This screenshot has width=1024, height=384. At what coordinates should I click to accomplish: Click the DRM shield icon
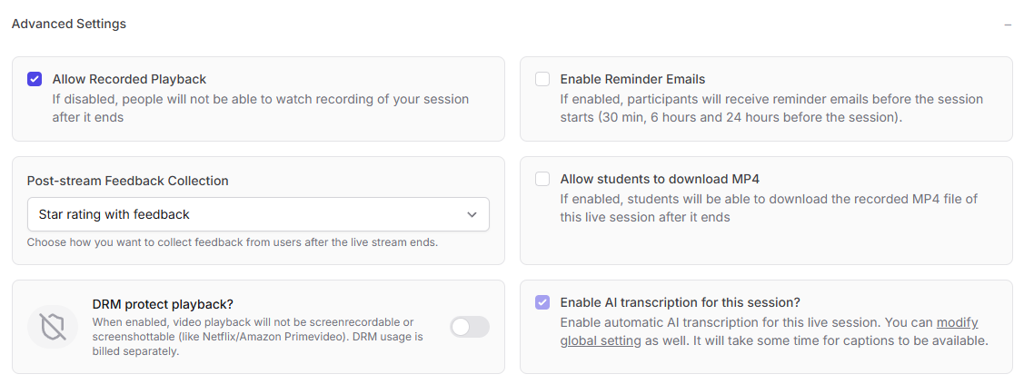coord(53,327)
